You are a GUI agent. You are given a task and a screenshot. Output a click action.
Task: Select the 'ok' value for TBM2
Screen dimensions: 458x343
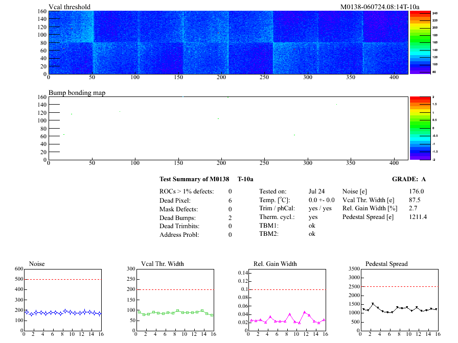click(312, 234)
